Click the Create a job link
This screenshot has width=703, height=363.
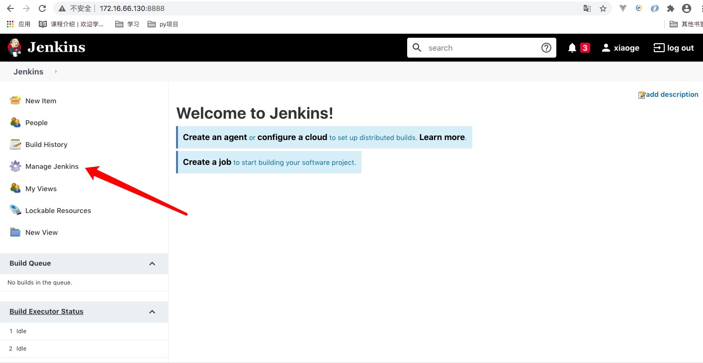pos(207,162)
